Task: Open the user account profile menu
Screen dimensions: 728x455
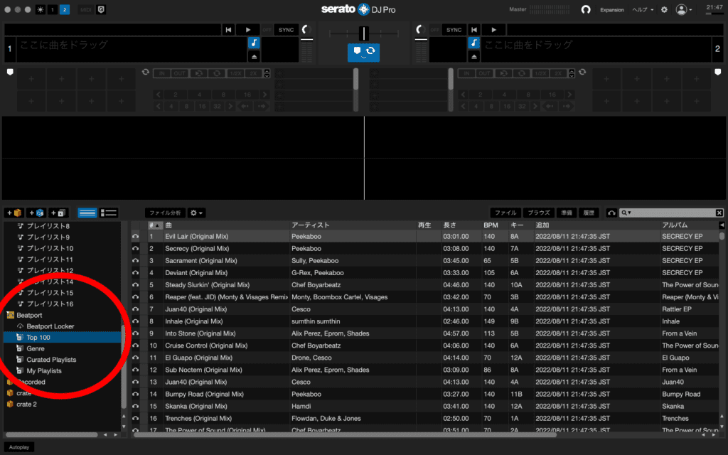Action: [683, 10]
